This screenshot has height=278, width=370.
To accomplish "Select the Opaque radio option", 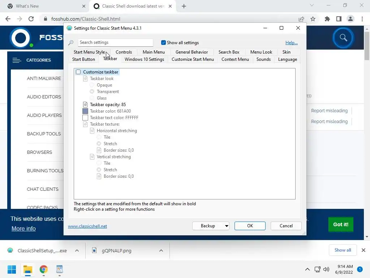I will 92,85.
